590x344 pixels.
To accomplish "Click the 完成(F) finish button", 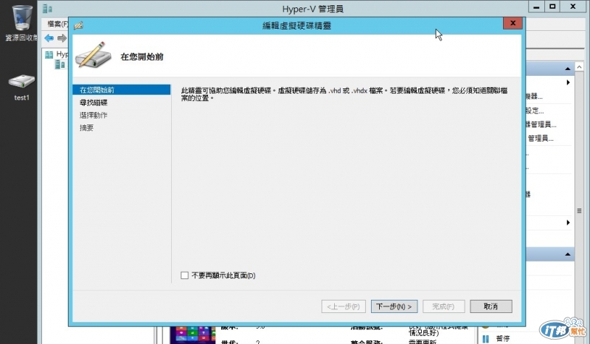I will point(444,306).
